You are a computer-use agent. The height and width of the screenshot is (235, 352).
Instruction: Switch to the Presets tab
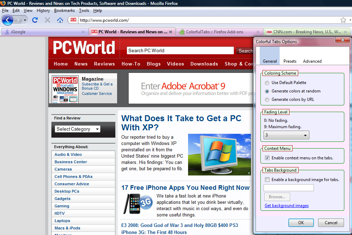pos(290,61)
